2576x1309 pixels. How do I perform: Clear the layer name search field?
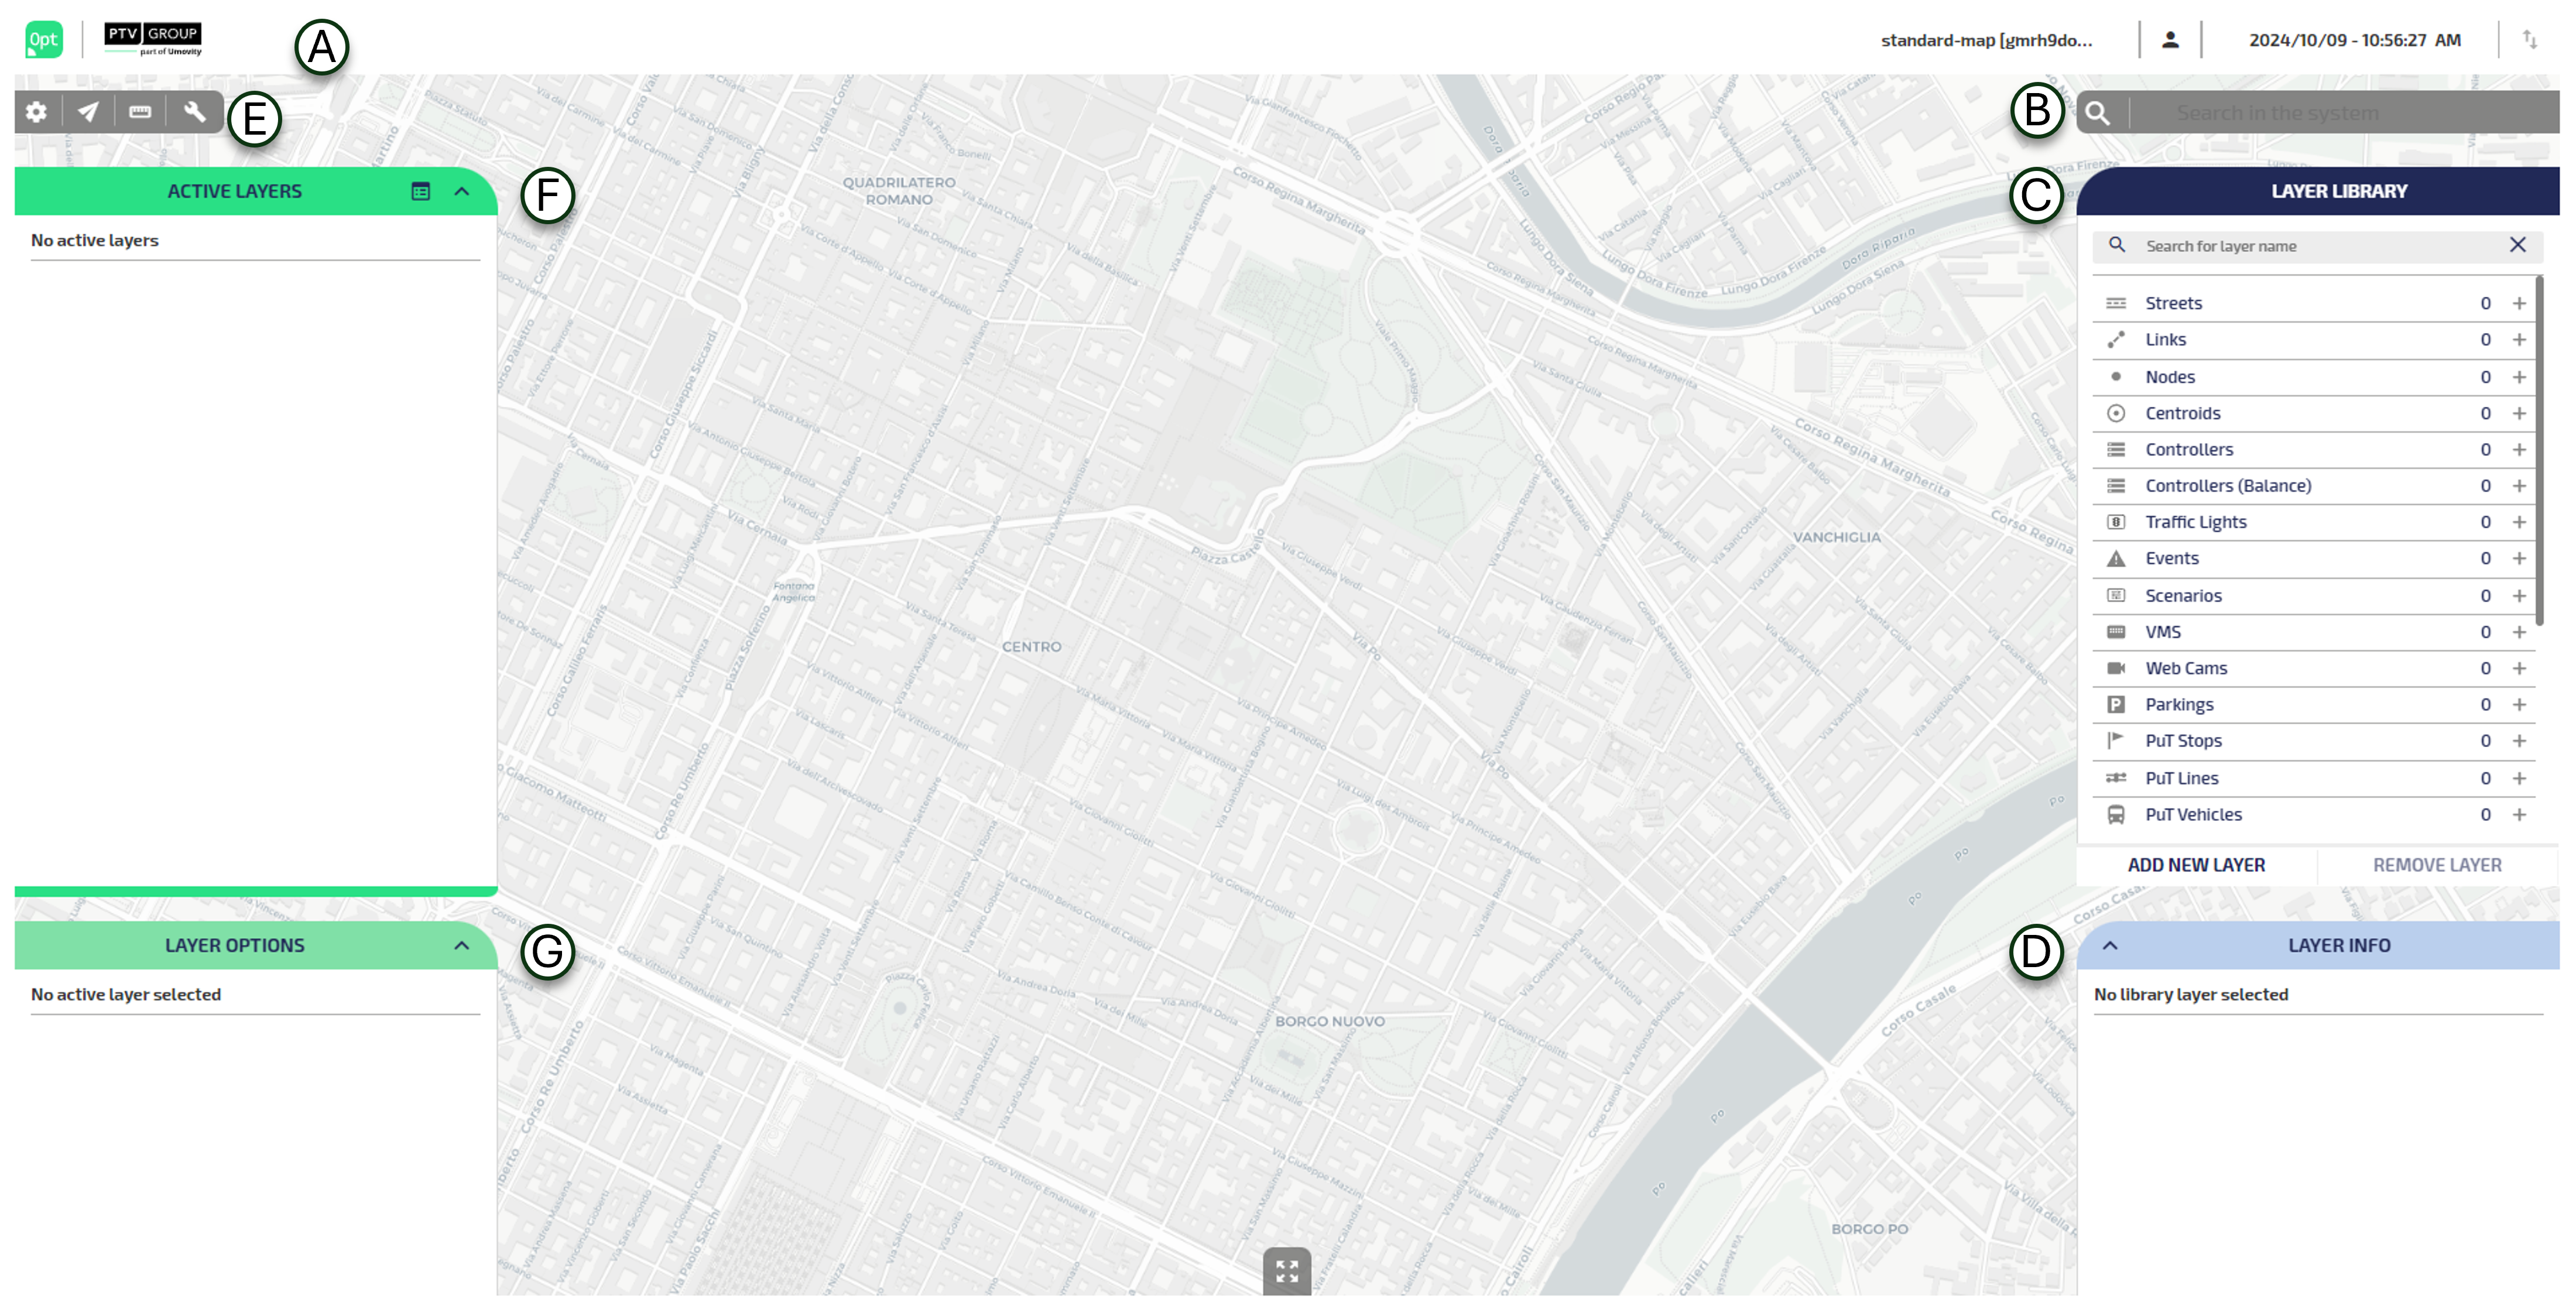(x=2517, y=245)
